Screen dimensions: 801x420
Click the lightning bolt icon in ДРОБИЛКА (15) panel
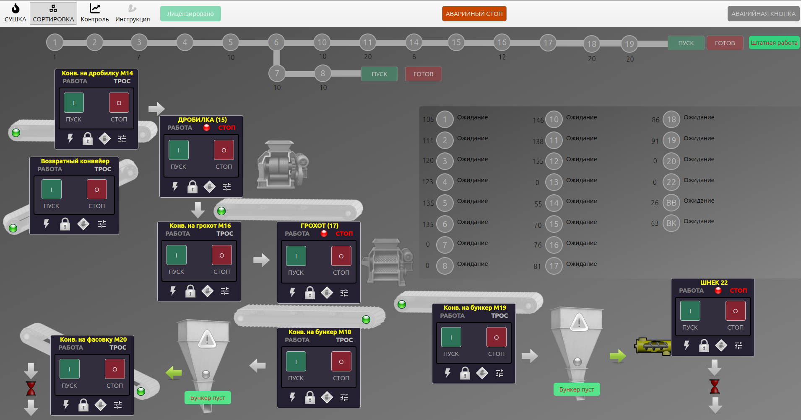coord(175,186)
